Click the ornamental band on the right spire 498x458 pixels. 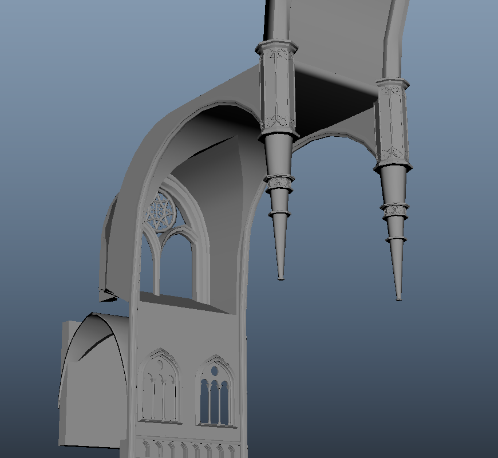coord(396,211)
